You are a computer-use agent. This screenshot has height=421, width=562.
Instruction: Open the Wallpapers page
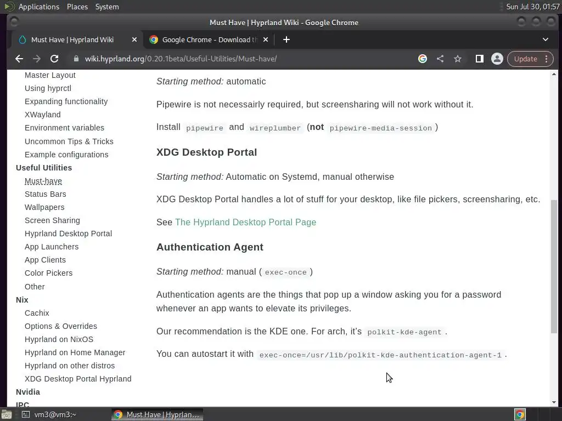click(x=44, y=207)
